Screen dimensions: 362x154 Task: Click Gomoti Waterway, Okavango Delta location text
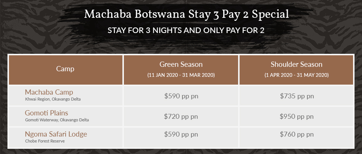coord(57,120)
